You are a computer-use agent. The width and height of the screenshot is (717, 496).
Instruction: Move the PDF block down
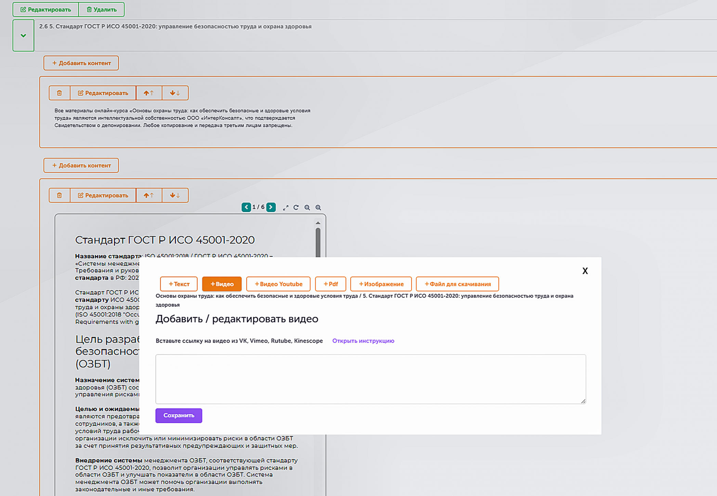pyautogui.click(x=175, y=195)
